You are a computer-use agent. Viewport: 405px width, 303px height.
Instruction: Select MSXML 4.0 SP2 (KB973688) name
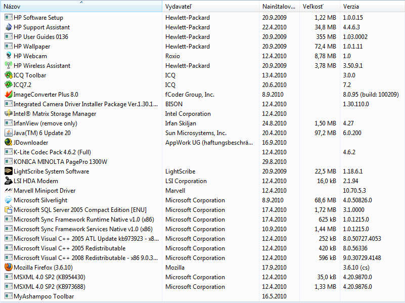point(50,286)
